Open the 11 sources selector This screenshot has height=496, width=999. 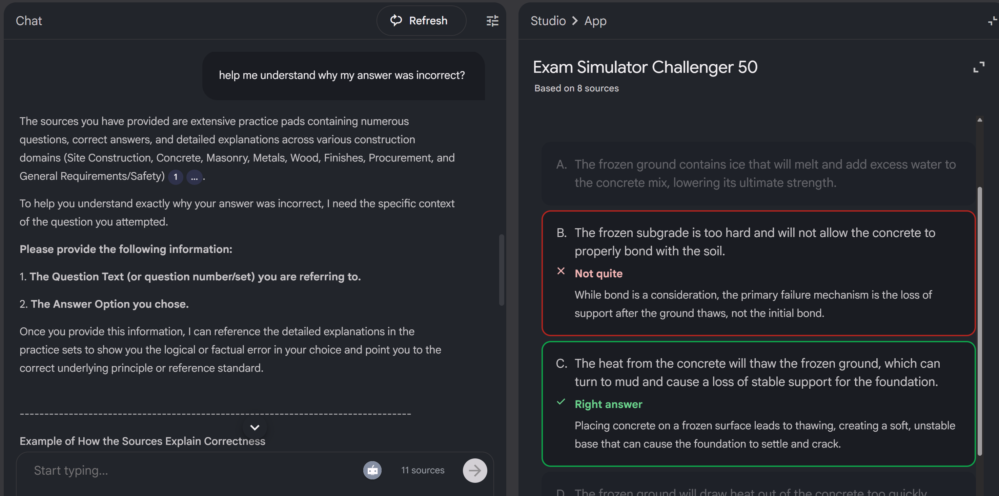(422, 470)
